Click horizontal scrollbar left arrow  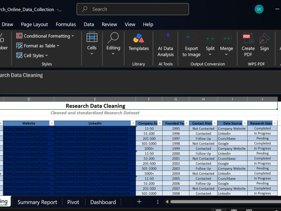(x=167, y=202)
